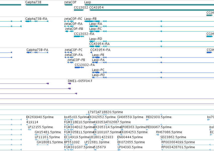This screenshot has width=214, height=151.
Task: Select EST RH67086.5prime
Action: point(169,132)
